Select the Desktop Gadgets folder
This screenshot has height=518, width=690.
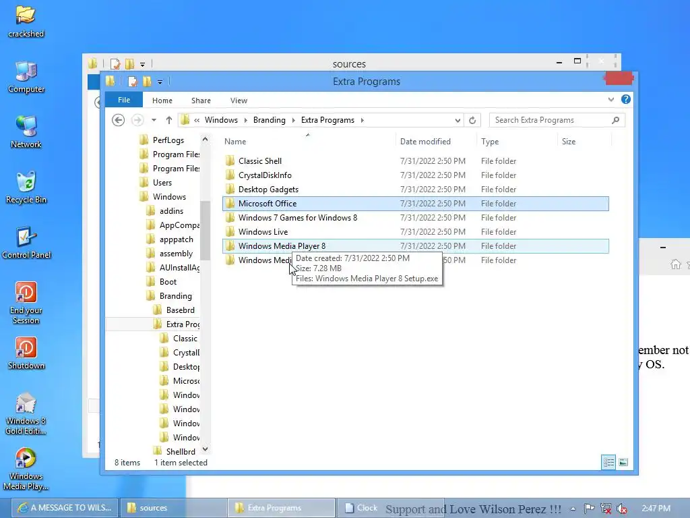pyautogui.click(x=415, y=190)
